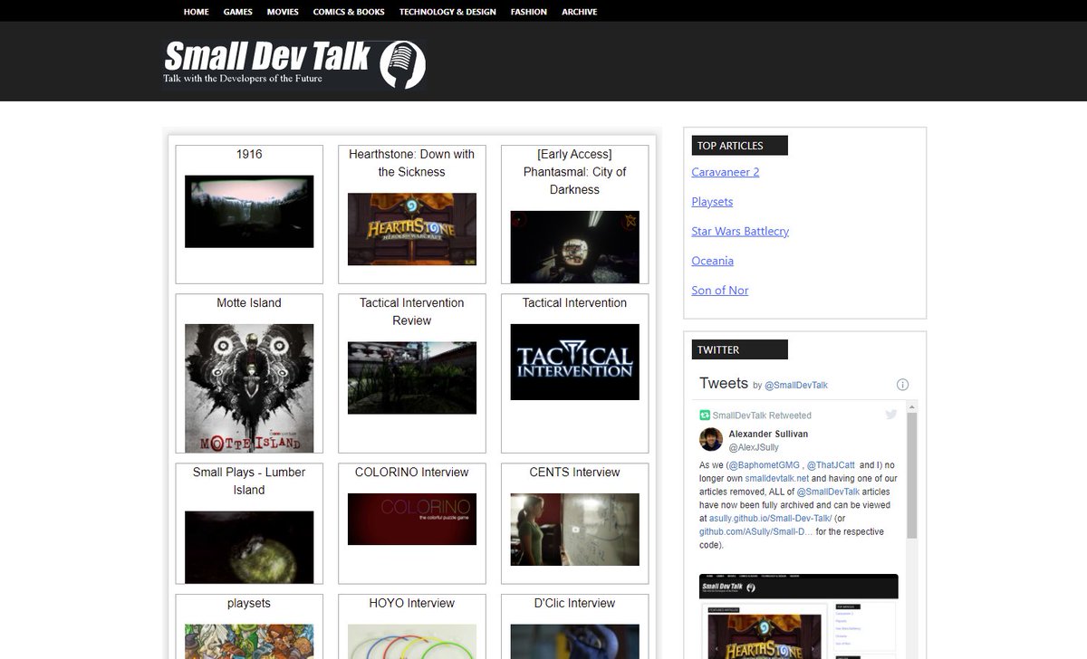
Task: Open the Oceania top article link
Action: [x=712, y=261]
